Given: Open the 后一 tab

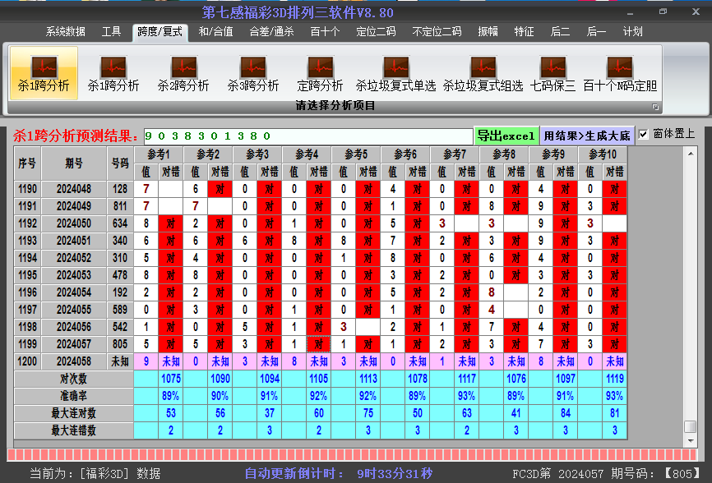Looking at the screenshot, I should pyautogui.click(x=596, y=32).
